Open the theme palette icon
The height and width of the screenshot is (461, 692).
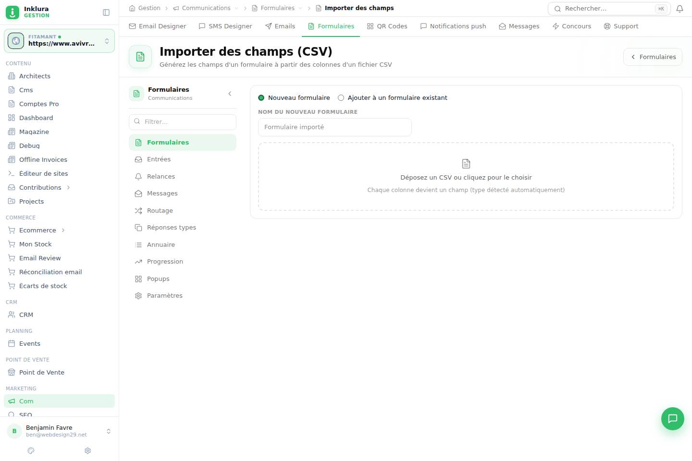31,450
